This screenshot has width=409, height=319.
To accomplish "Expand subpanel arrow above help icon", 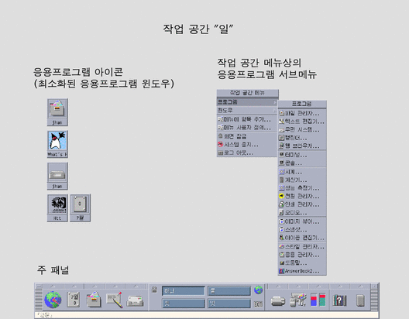I will point(339,286).
